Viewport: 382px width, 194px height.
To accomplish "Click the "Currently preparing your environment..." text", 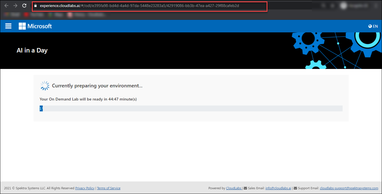I will point(97,86).
